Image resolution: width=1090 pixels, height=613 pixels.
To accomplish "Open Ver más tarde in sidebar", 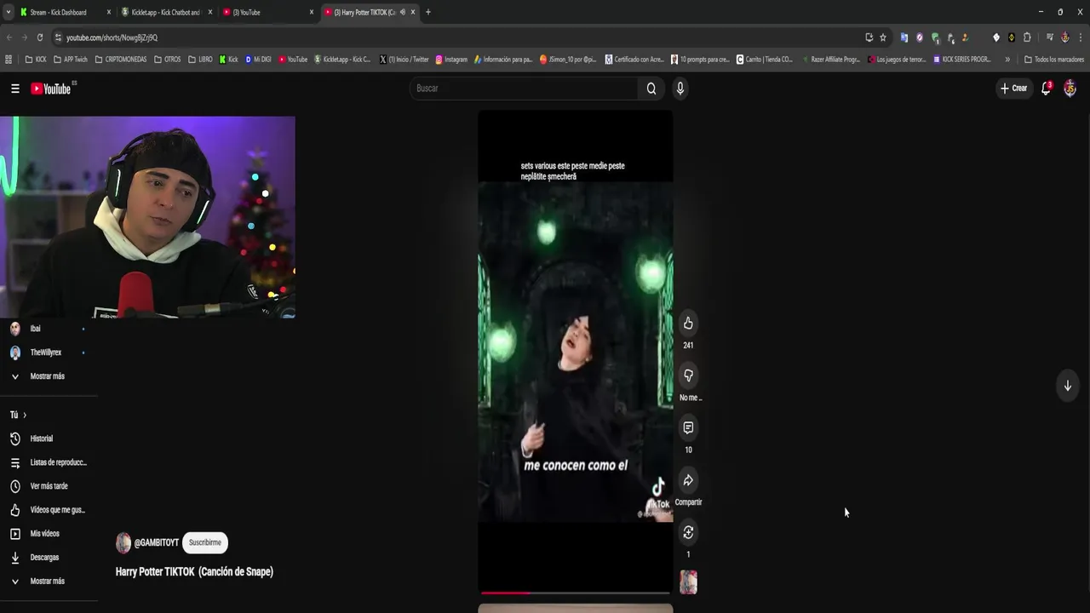I will click(x=48, y=486).
